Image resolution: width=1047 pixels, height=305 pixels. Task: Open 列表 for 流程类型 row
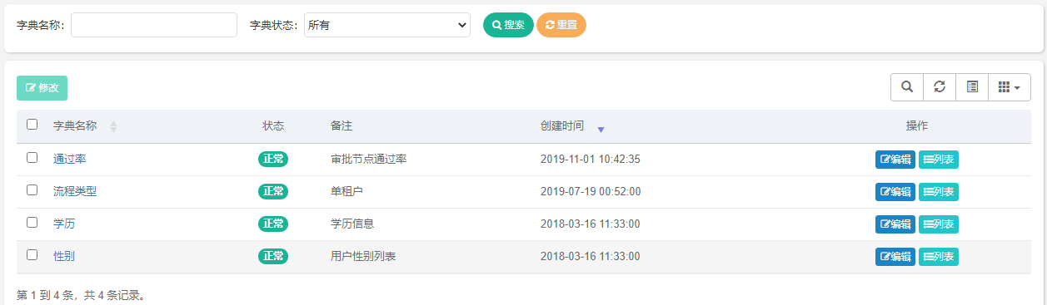(939, 192)
